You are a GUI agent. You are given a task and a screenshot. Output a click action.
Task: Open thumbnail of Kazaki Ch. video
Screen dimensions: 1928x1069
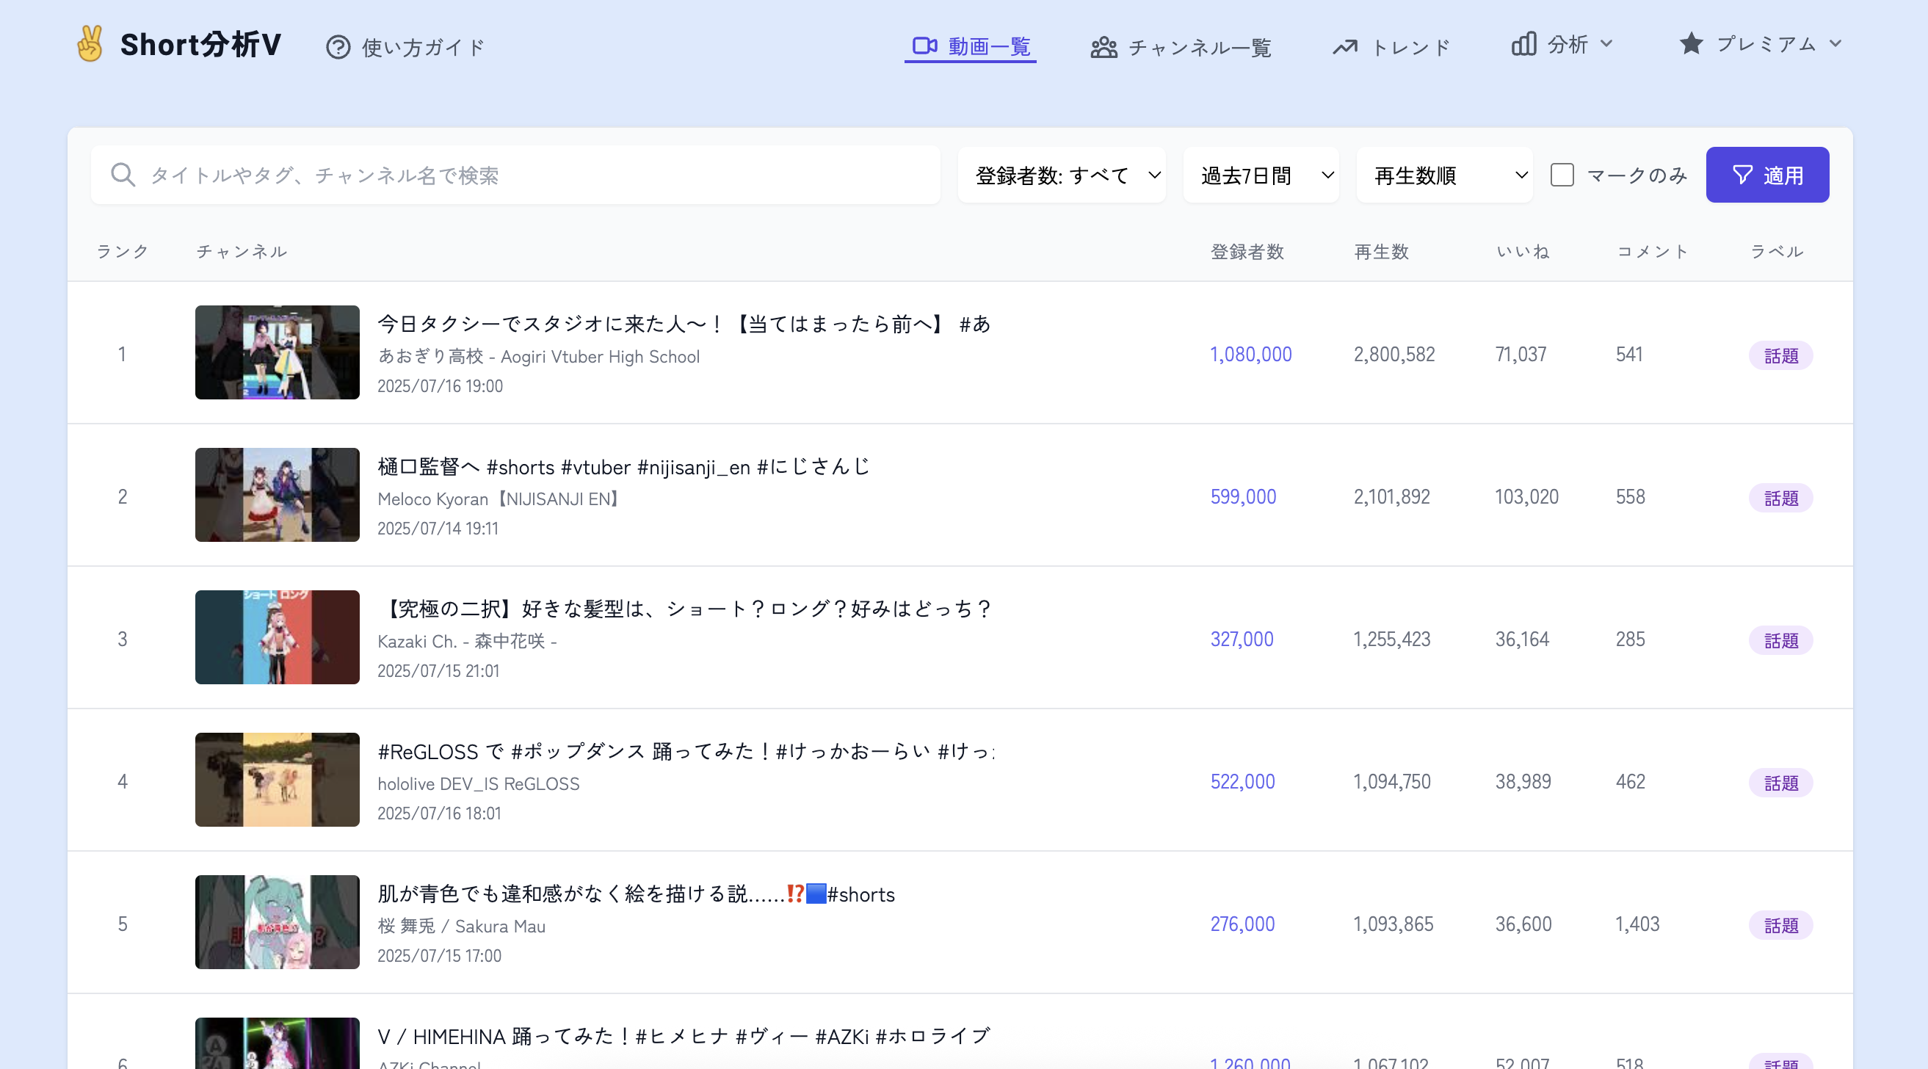(x=277, y=637)
